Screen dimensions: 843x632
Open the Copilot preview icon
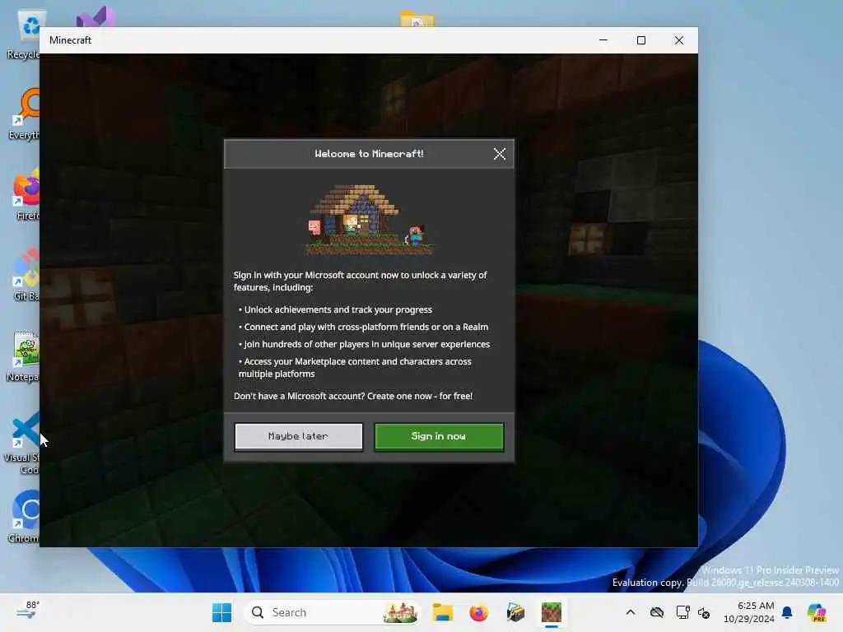[x=817, y=612]
